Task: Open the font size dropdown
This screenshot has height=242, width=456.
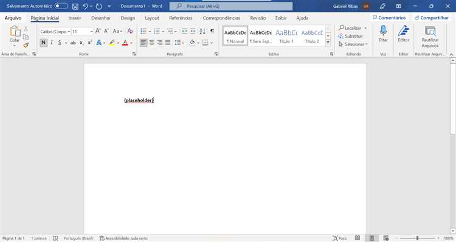Action: click(91, 32)
